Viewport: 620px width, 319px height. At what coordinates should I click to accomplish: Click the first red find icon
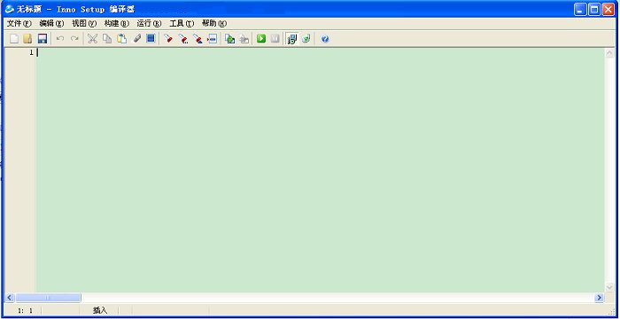coord(168,39)
